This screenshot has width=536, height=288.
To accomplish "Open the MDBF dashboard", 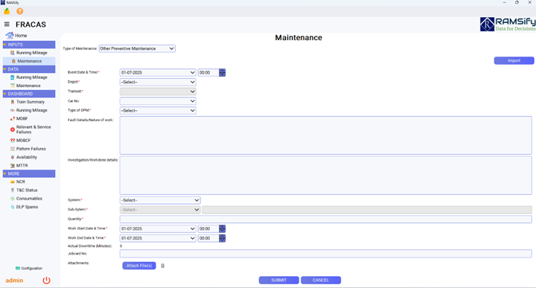I will click(19, 118).
